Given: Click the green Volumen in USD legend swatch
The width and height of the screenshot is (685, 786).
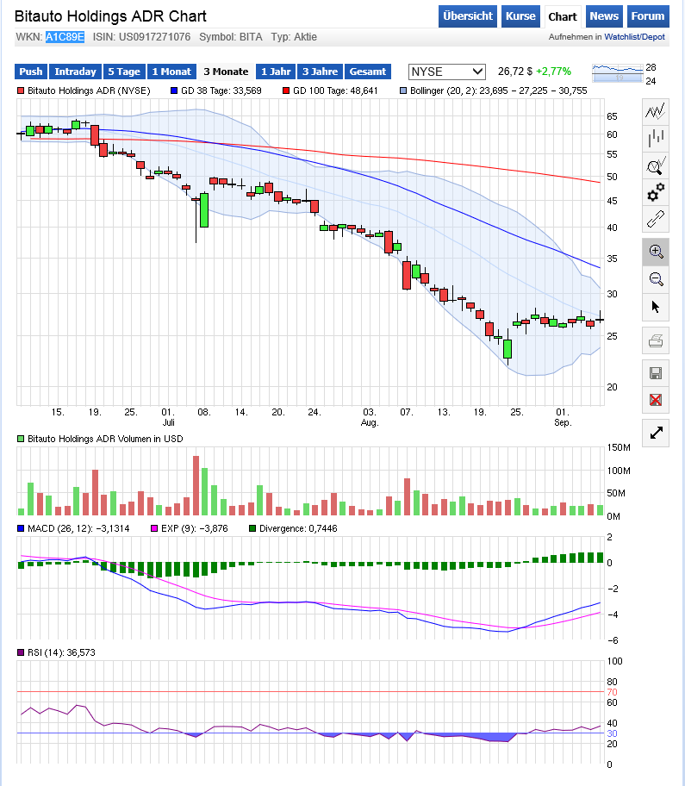Looking at the screenshot, I should tap(21, 440).
